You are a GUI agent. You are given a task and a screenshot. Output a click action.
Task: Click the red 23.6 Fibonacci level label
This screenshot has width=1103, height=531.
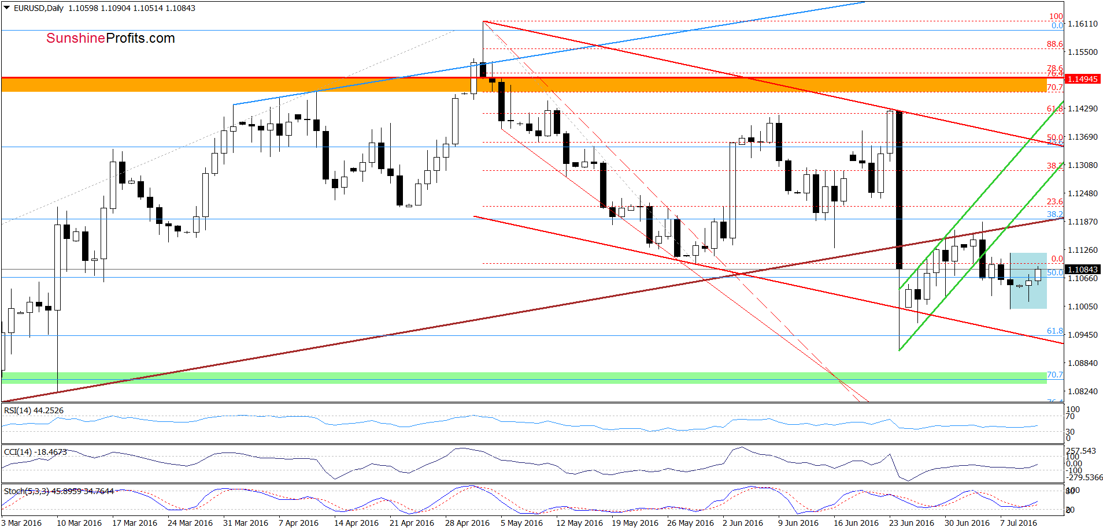[1055, 201]
